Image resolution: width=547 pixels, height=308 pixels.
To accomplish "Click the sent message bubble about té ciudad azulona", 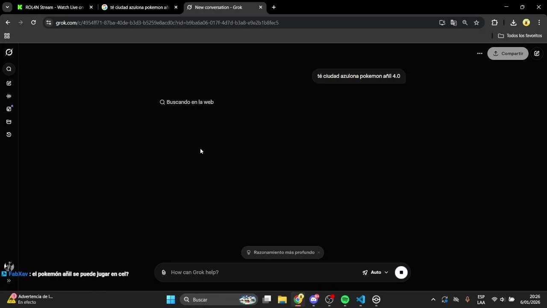I will 359,76.
